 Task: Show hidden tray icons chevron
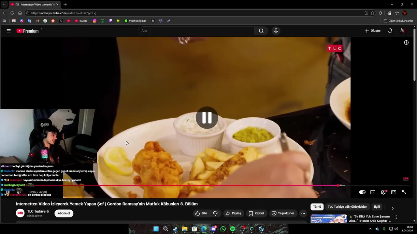point(370,229)
